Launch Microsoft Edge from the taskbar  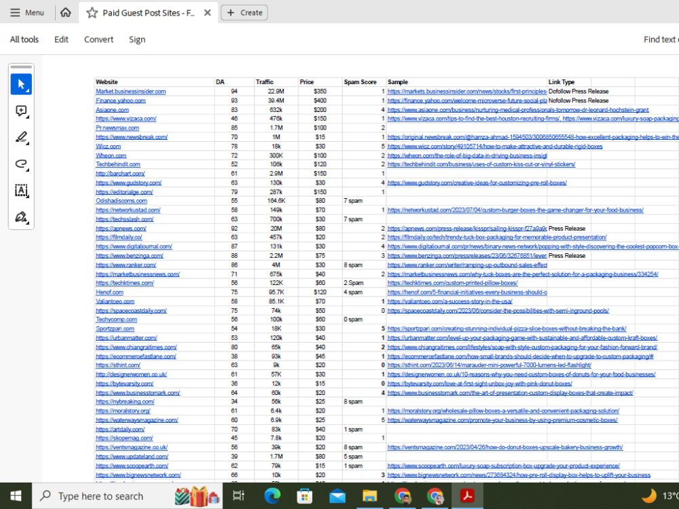272,496
